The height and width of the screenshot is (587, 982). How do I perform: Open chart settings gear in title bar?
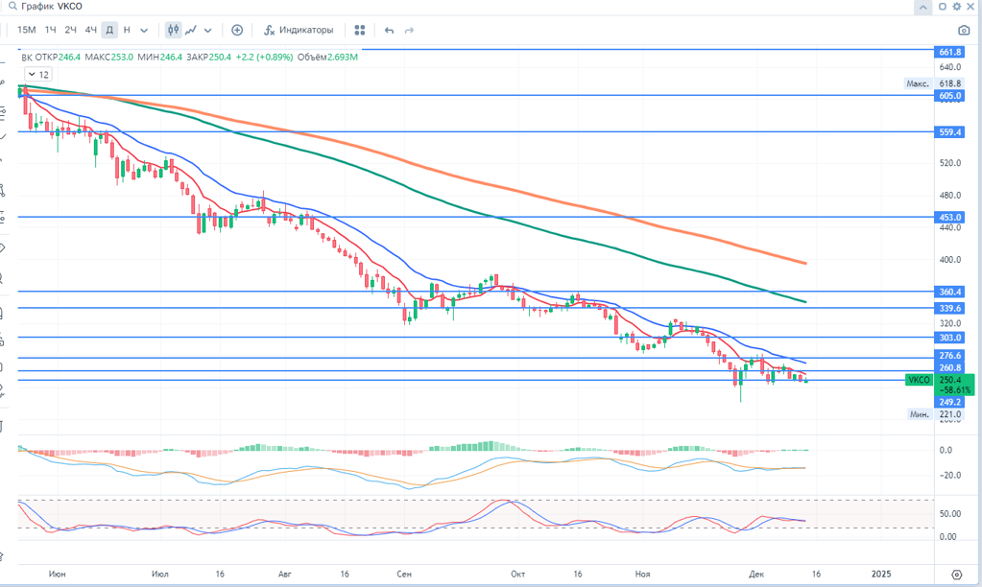click(957, 7)
